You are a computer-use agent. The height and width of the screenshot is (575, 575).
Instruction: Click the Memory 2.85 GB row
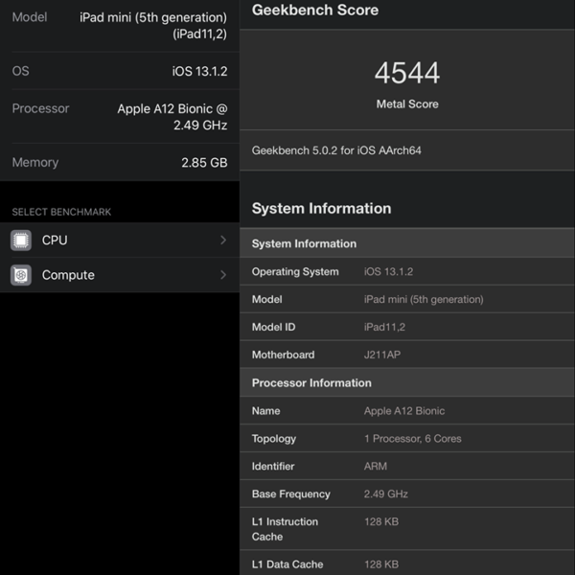[120, 163]
